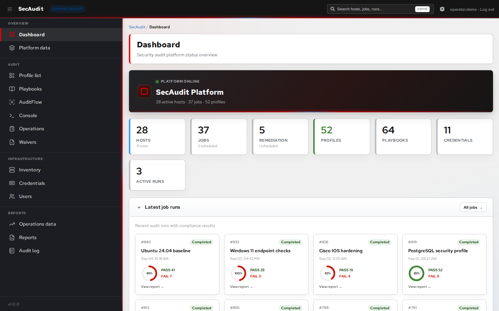Open the 5 Remediation stat card
The width and height of the screenshot is (499, 311).
pos(280,137)
